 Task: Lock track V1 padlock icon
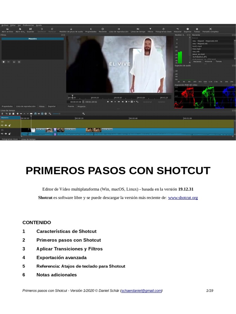(x=10, y=134)
